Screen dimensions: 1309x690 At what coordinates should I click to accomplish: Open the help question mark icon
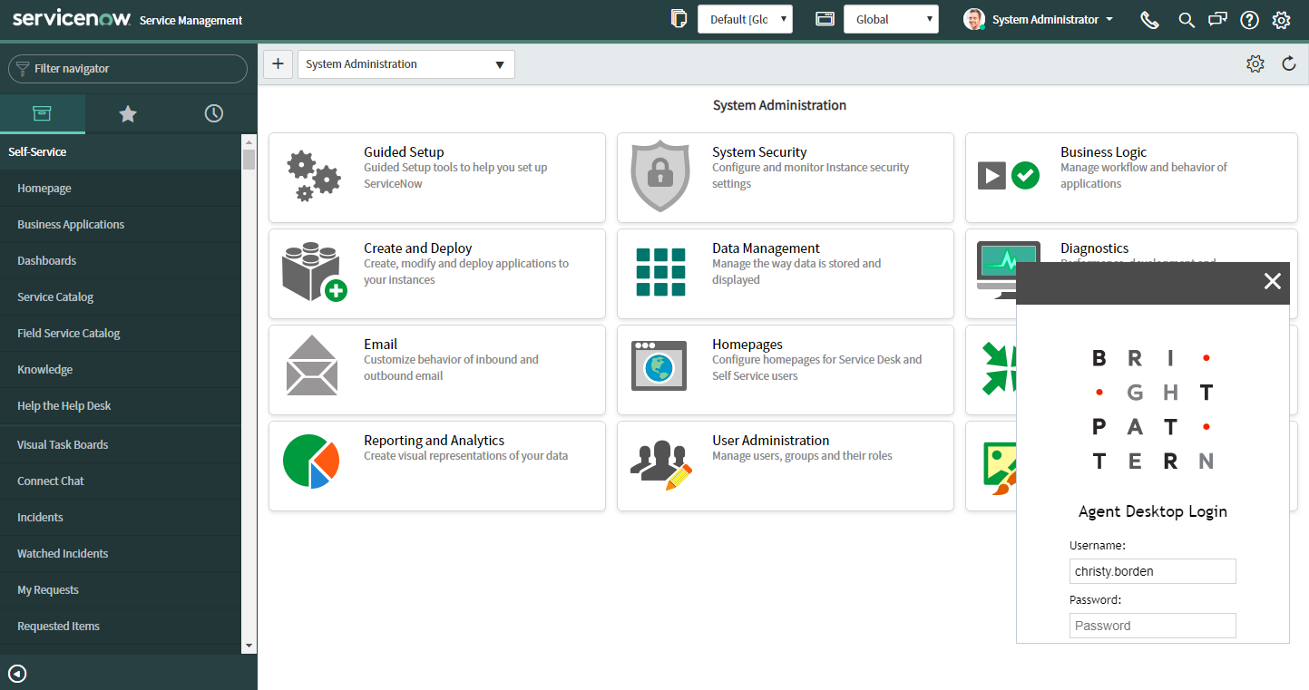(x=1250, y=20)
